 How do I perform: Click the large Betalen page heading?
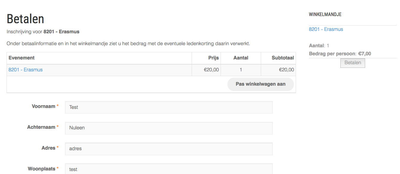pos(25,19)
